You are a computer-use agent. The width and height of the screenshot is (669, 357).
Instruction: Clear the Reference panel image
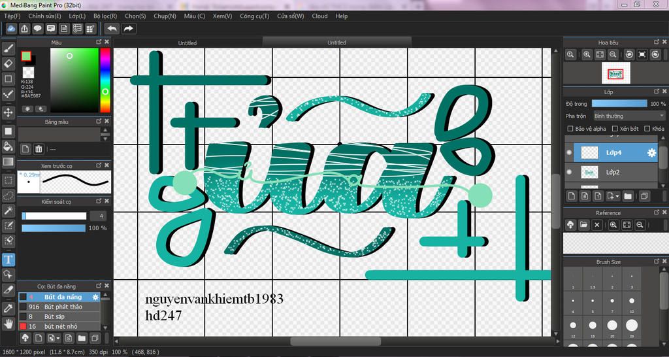click(x=597, y=225)
